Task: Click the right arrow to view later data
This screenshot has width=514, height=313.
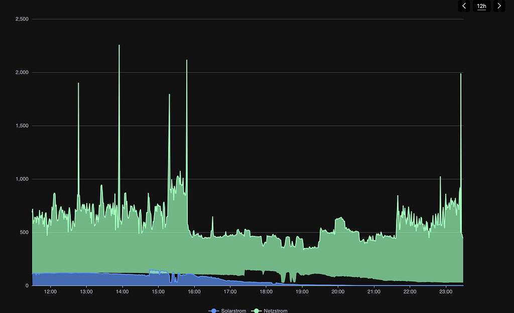Action: pos(499,6)
